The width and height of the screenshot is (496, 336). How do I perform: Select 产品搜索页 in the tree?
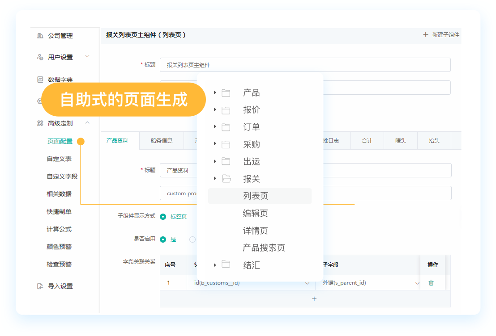[264, 248]
